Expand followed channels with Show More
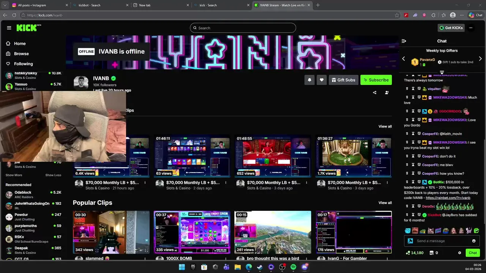This screenshot has height=273, width=486. (14, 175)
